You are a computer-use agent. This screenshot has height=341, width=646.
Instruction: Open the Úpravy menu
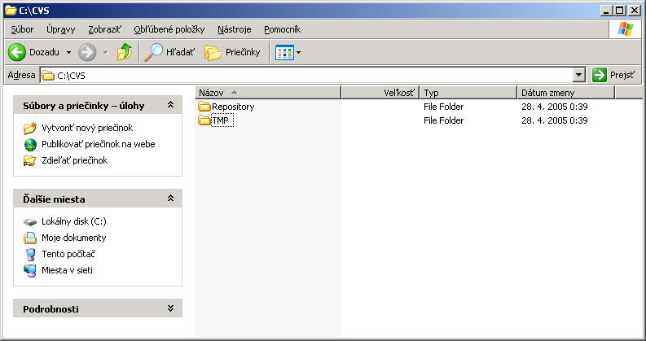(x=60, y=29)
